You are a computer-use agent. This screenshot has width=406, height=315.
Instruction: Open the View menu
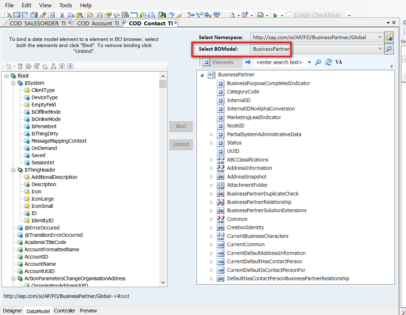[45, 5]
